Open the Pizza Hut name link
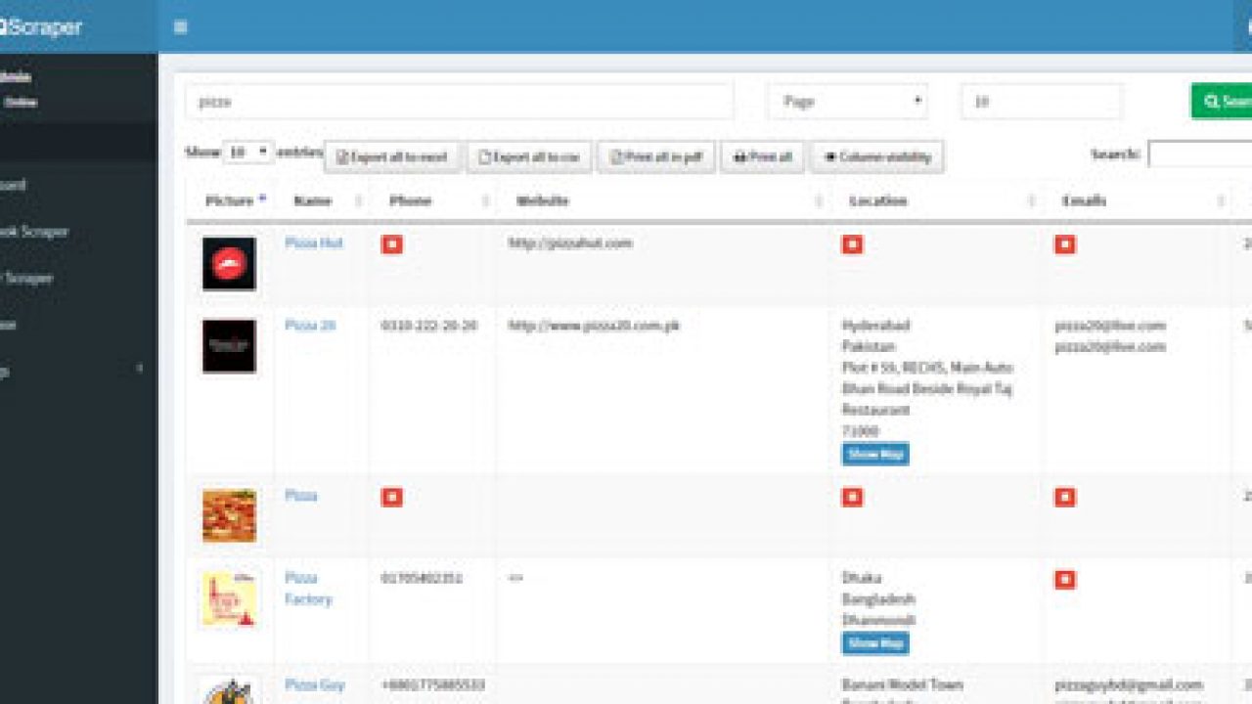The height and width of the screenshot is (704, 1252). (x=314, y=242)
